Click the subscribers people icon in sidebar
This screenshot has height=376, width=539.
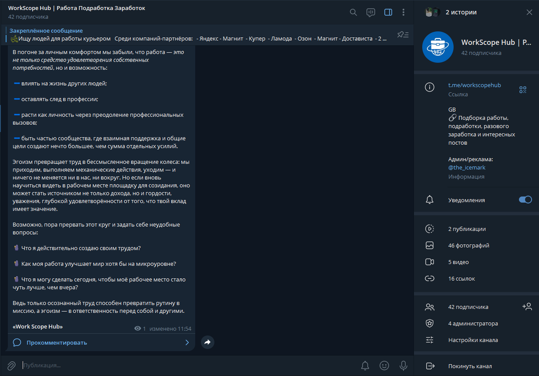pos(430,307)
